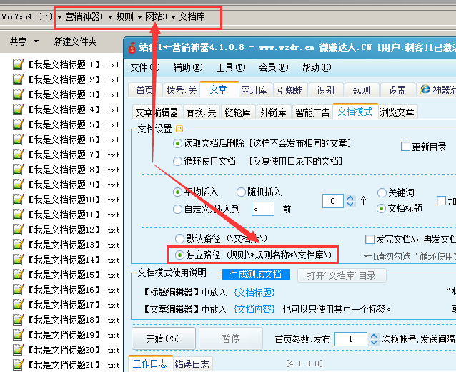Select the 循环使用文档 radio option
Viewport: 456px width, 372px height.
point(177,161)
